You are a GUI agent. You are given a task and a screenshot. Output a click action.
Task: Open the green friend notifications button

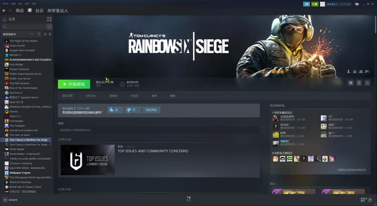315,4
